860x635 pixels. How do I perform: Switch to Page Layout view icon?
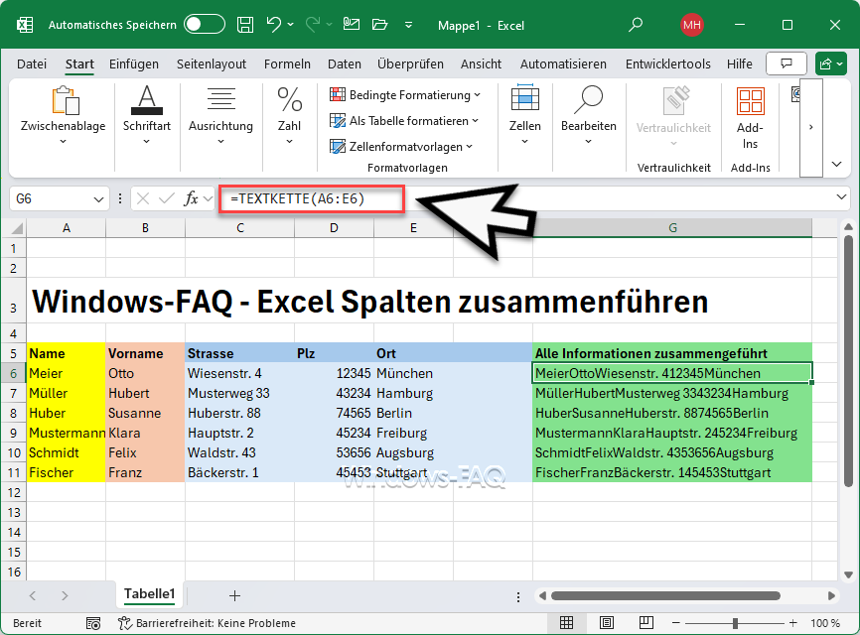pyautogui.click(x=607, y=623)
